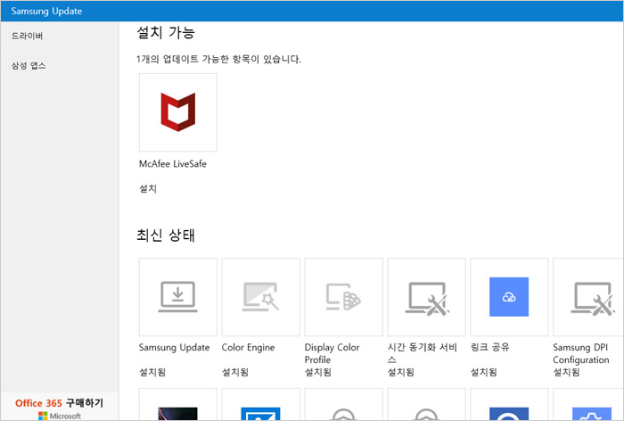Click the 1개의 업데이트 가능한 항목이 있습니다 message
The height and width of the screenshot is (421, 624).
(x=219, y=60)
